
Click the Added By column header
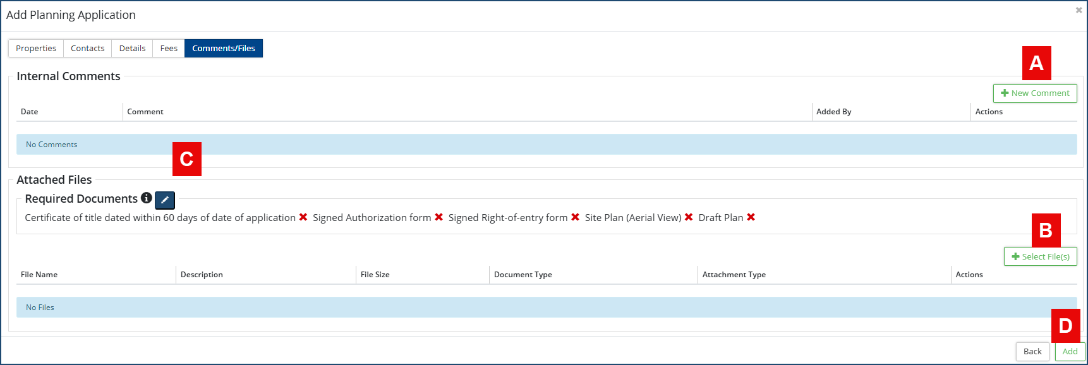click(x=834, y=112)
